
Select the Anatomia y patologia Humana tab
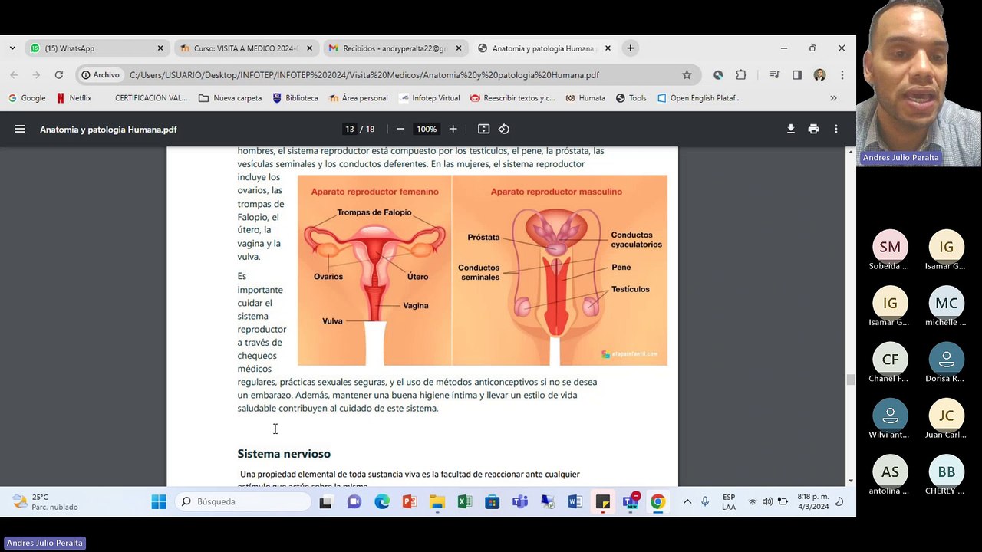coord(543,48)
